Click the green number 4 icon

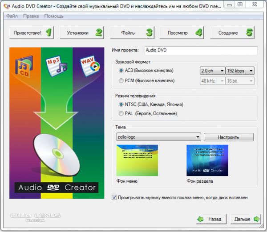click(199, 32)
